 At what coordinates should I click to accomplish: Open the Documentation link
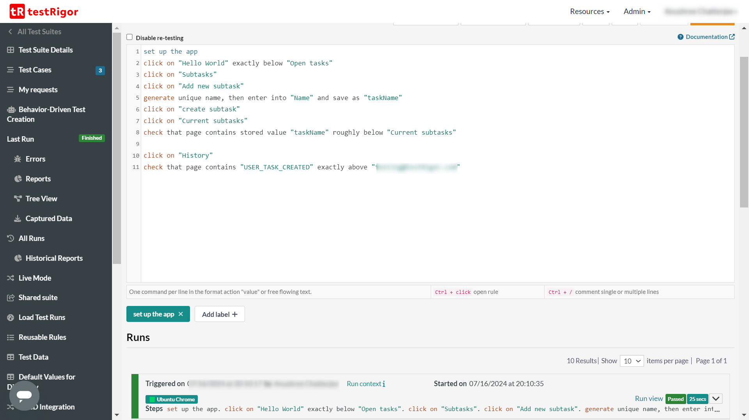(706, 37)
